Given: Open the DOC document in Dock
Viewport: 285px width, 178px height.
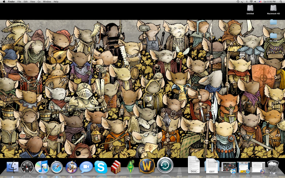Looking at the screenshot, I should tap(194, 165).
